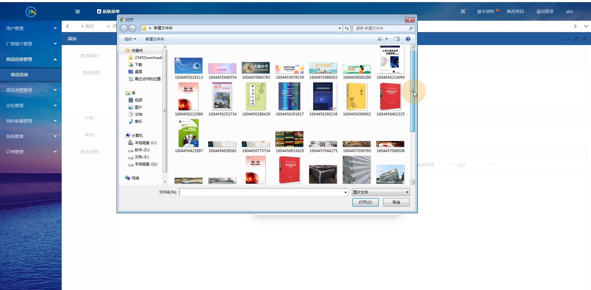Change the file view mode icon
The width and height of the screenshot is (591, 290).
click(380, 39)
